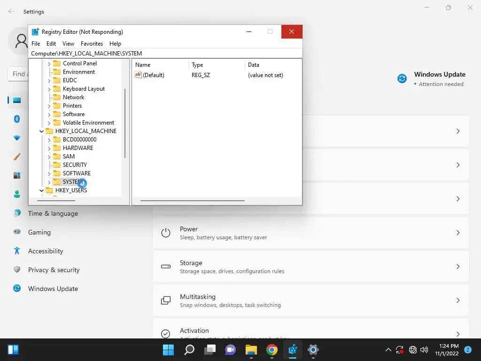Open Gaming settings
The width and height of the screenshot is (481, 361).
pyautogui.click(x=39, y=232)
